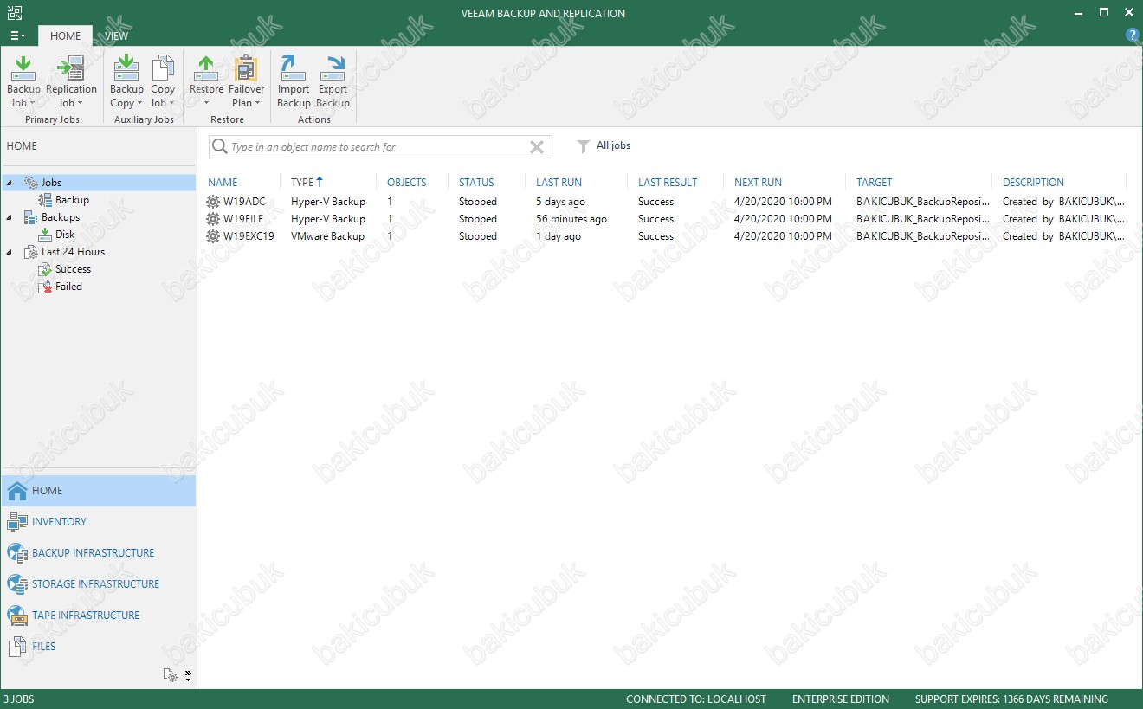Click the search box for object names
The image size is (1143, 709).
coord(379,147)
